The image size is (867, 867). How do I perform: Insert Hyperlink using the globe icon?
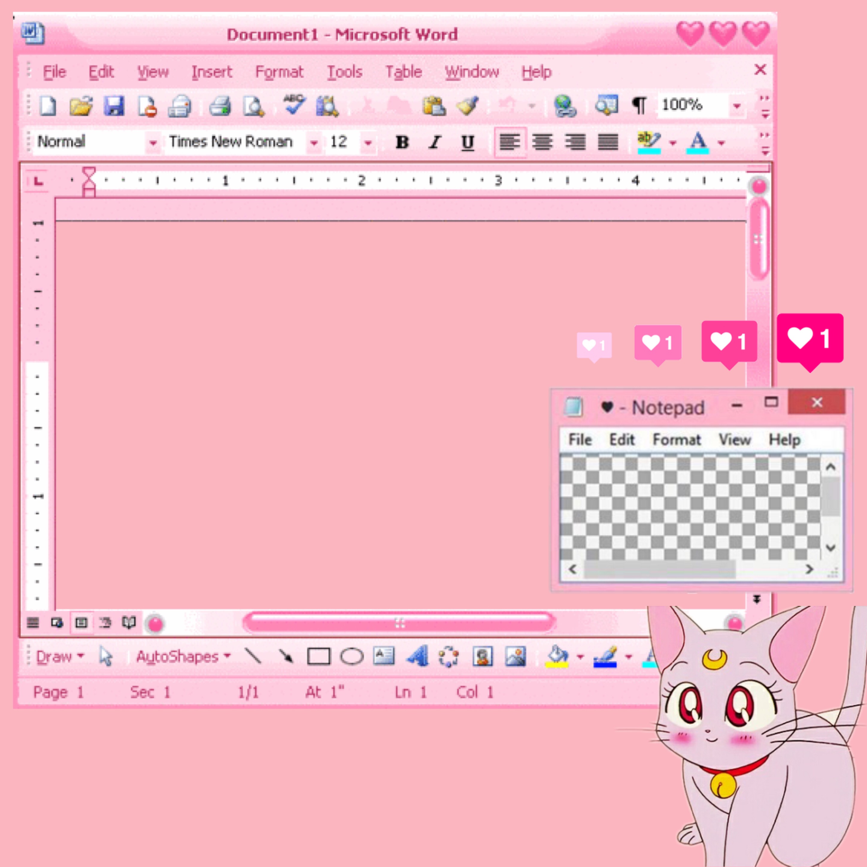565,106
